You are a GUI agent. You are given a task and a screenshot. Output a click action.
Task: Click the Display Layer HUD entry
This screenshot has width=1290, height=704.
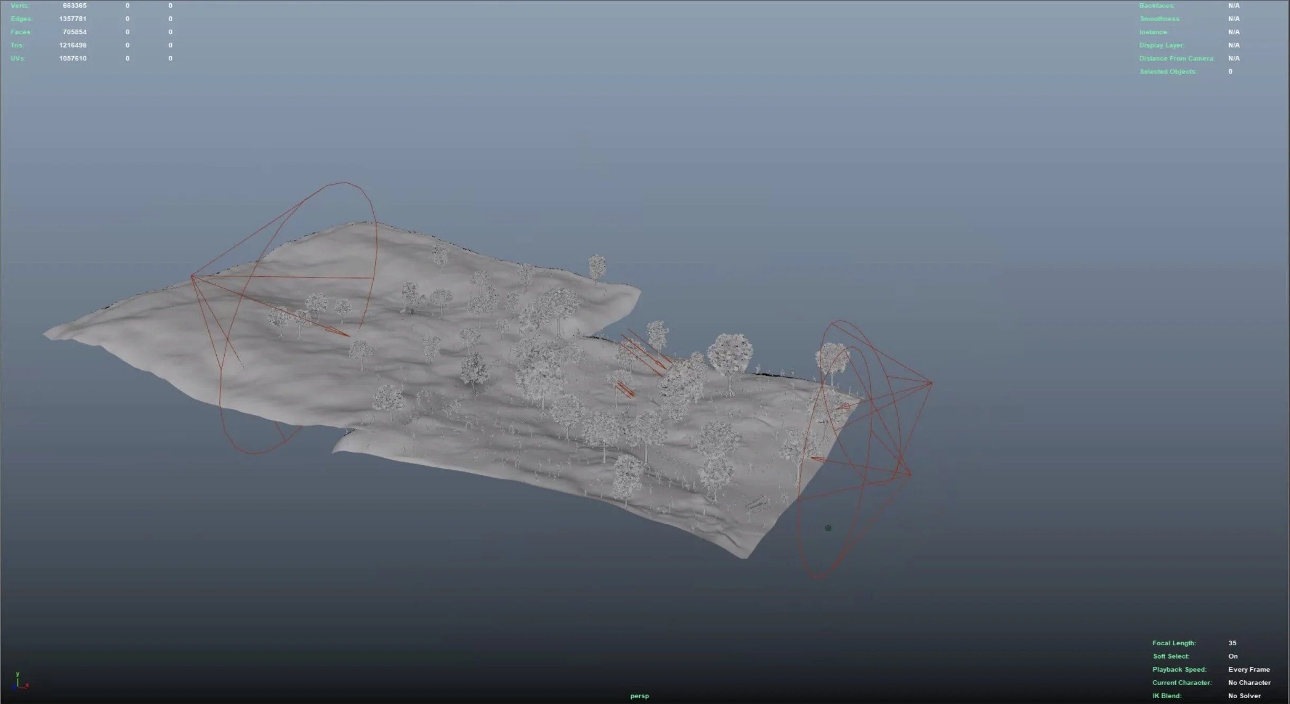pos(1162,45)
